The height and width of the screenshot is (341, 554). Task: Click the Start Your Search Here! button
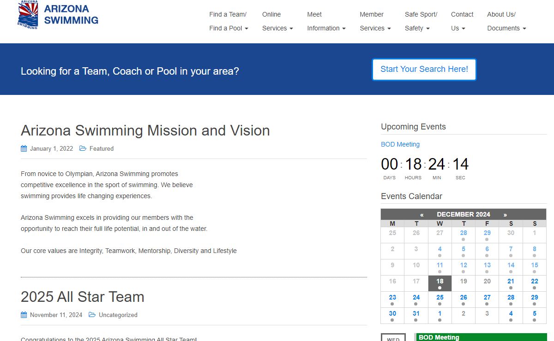point(424,69)
